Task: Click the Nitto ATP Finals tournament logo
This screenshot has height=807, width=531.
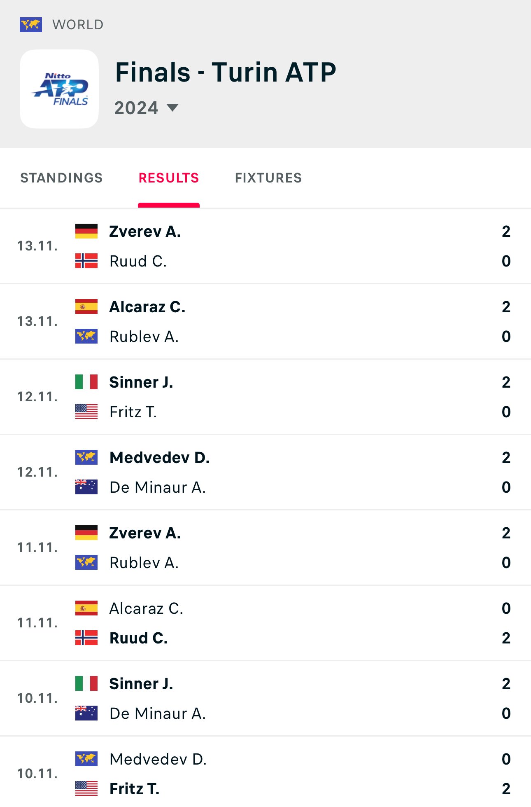Action: (59, 89)
